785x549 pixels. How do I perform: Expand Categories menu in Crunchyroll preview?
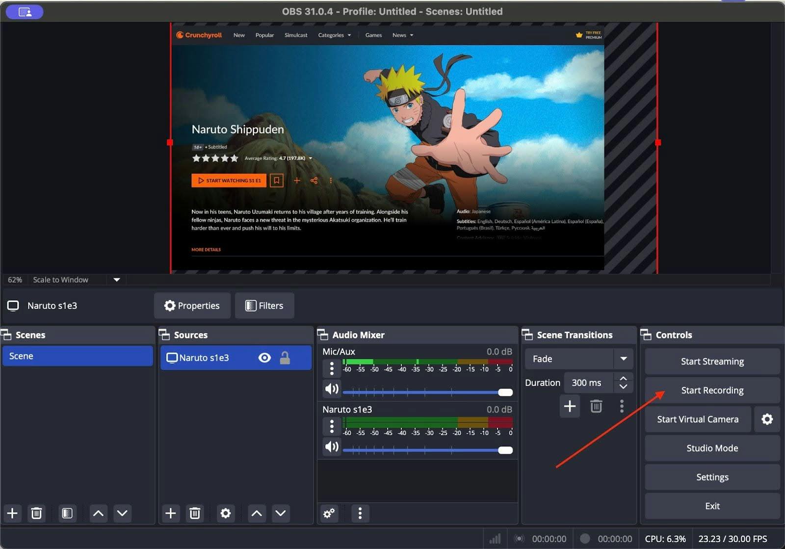click(x=335, y=35)
